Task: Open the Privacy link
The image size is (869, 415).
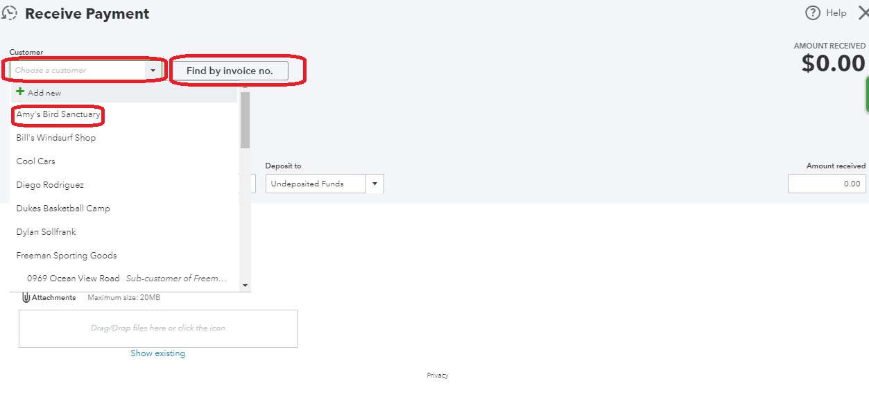Action: tap(438, 376)
